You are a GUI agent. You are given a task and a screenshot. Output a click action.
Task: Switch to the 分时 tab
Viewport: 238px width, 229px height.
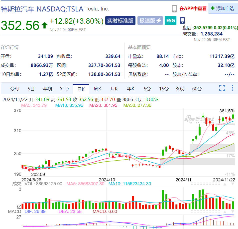14,88
